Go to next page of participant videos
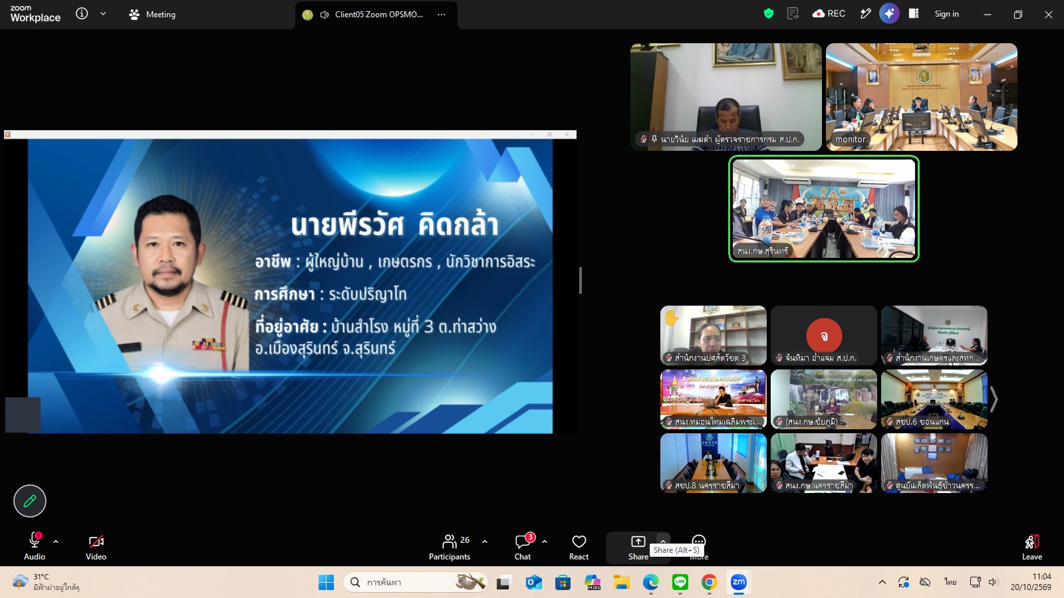Image resolution: width=1064 pixels, height=598 pixels. (994, 399)
